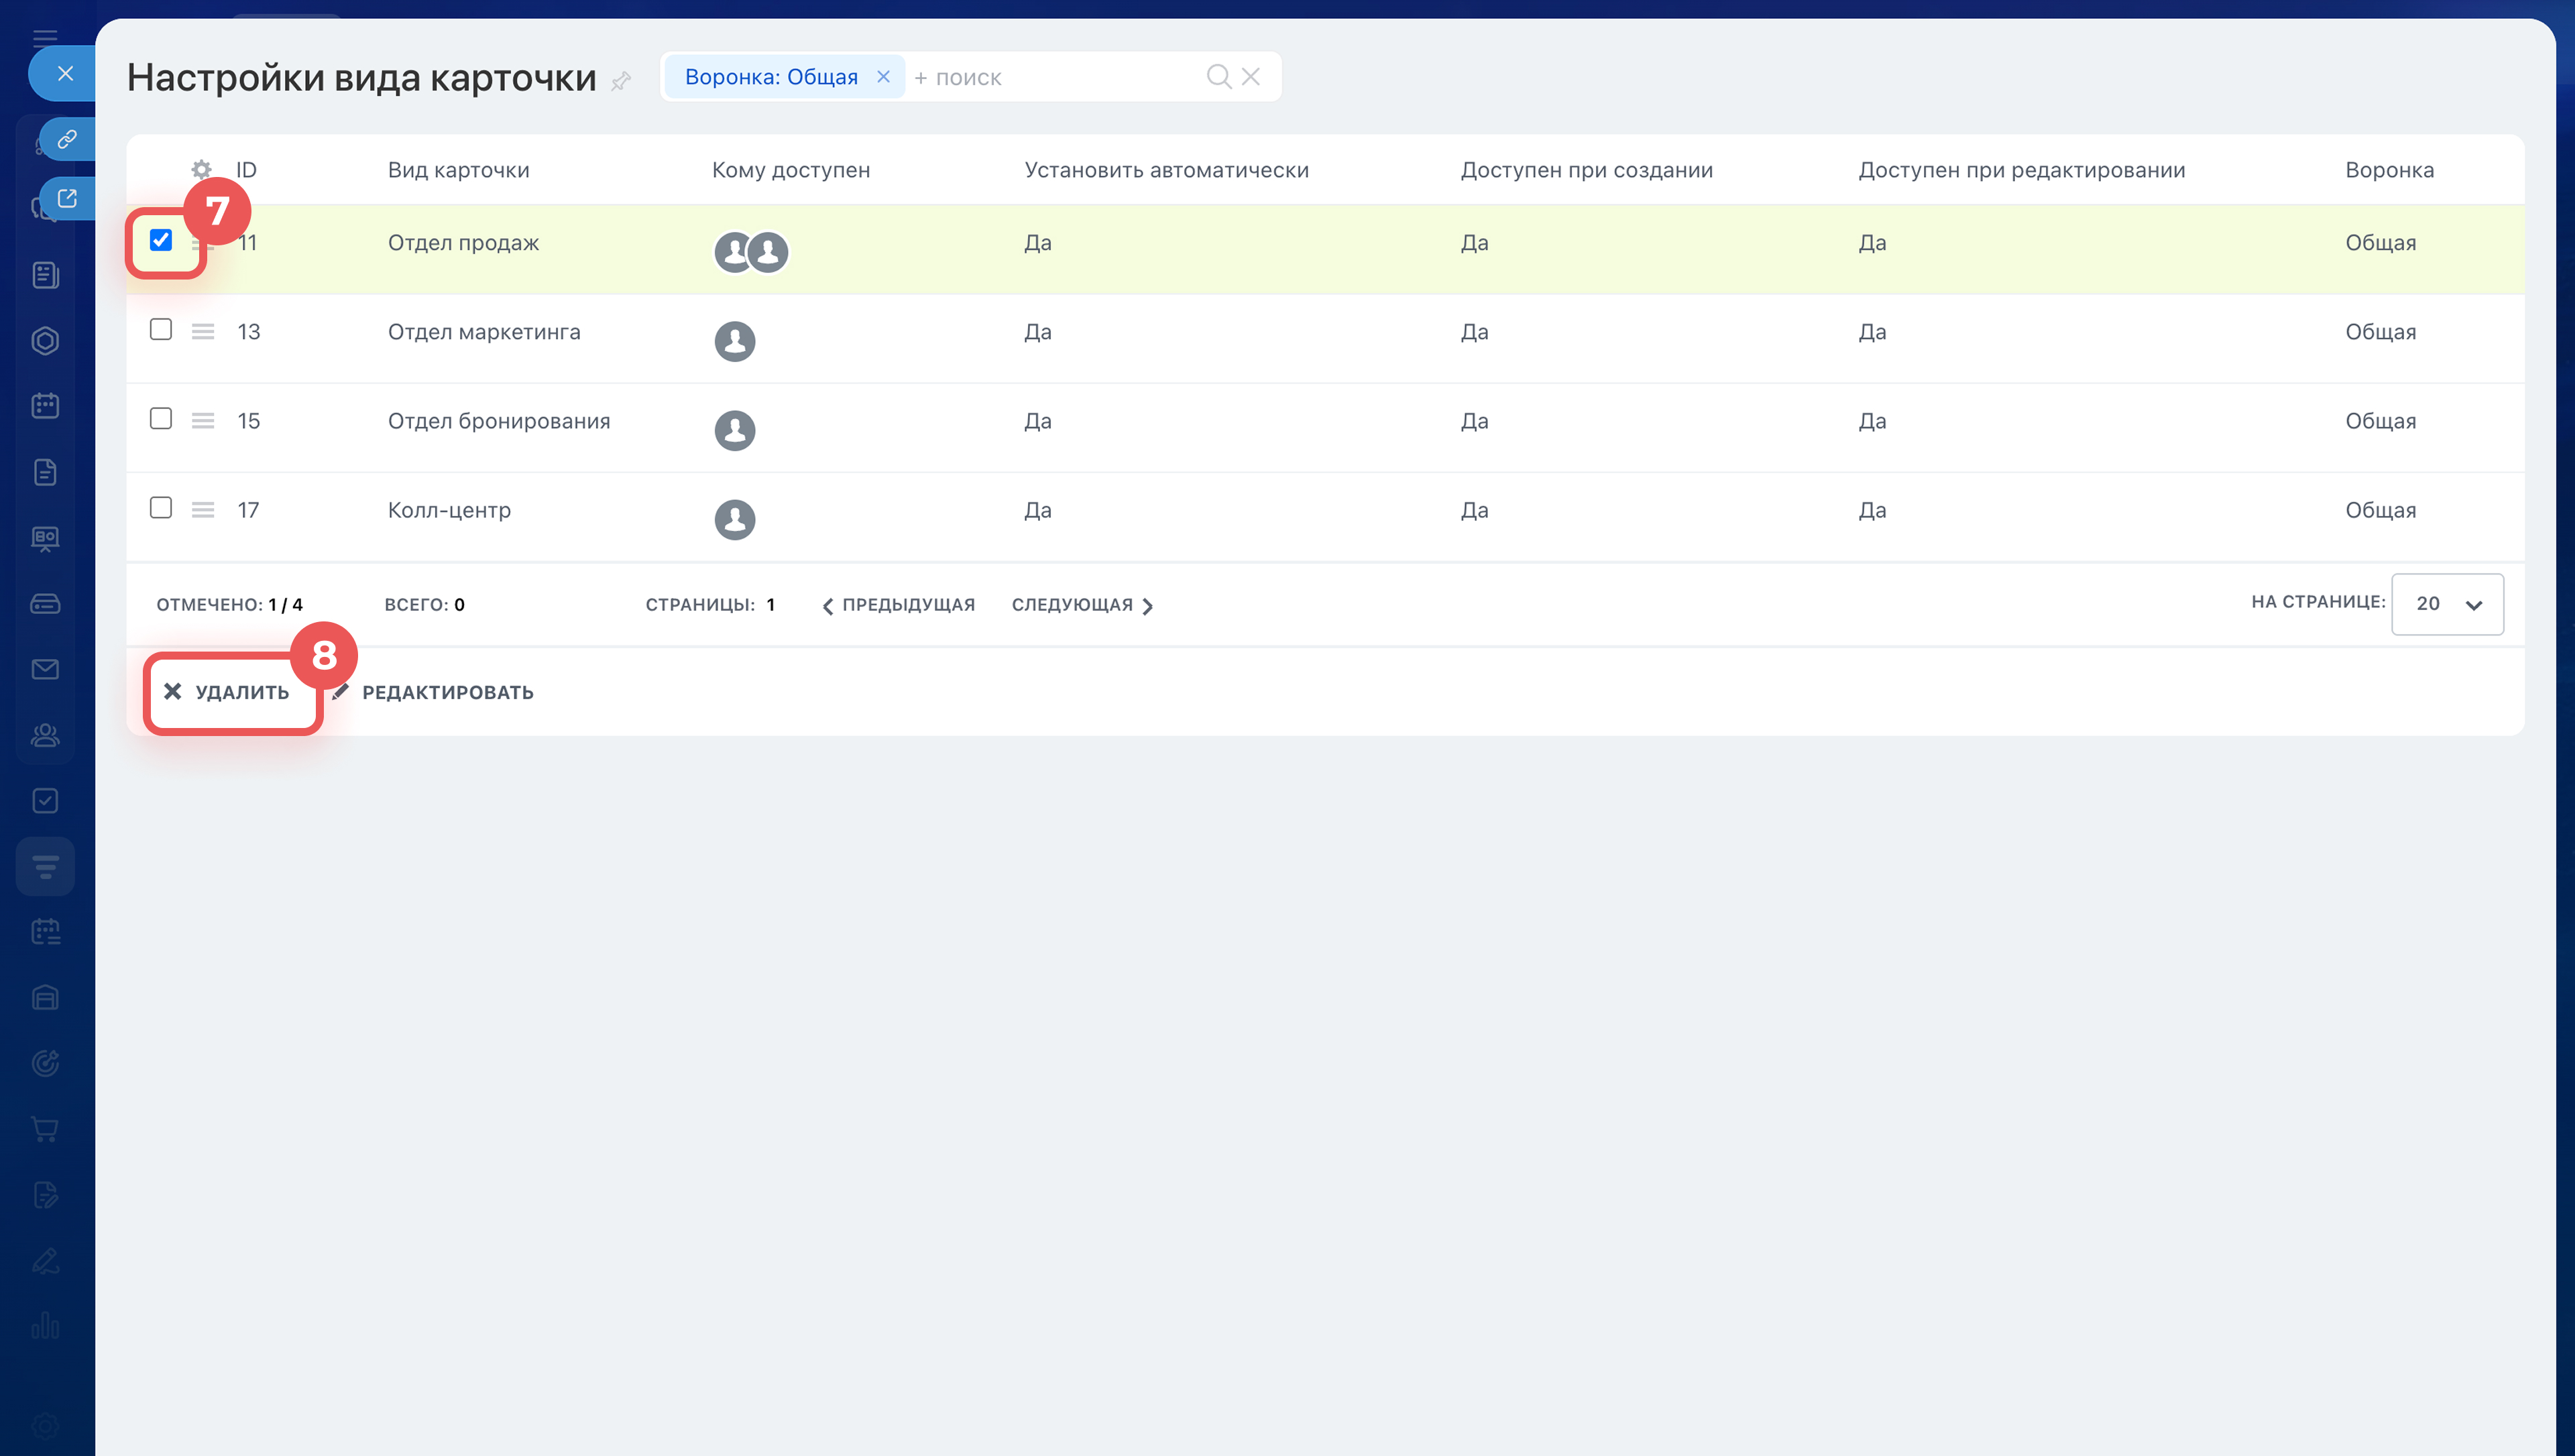2575x1456 pixels.
Task: Click the pin icon beside page title
Action: click(x=621, y=81)
